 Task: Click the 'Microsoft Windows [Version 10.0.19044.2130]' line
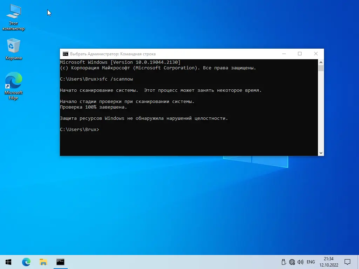(x=120, y=62)
